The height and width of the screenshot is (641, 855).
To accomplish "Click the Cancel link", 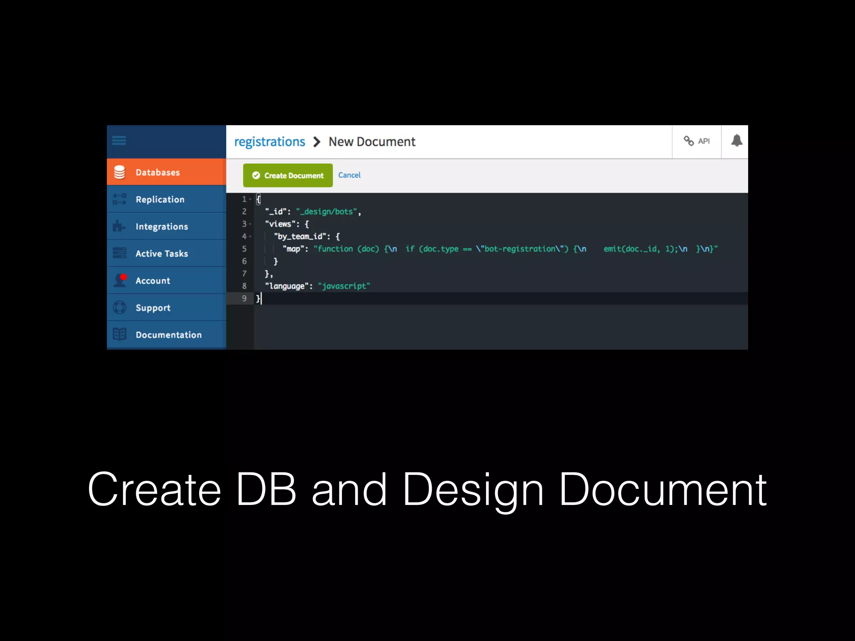I will pyautogui.click(x=349, y=175).
